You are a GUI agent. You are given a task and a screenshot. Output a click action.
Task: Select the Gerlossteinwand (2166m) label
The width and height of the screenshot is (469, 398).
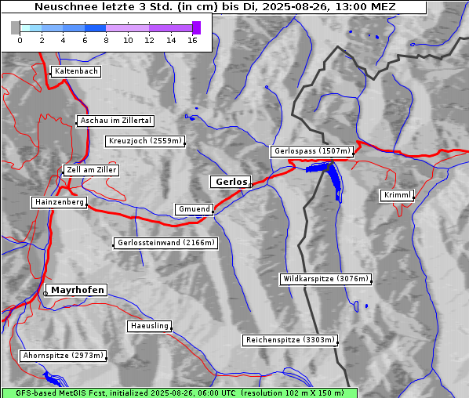165,243
